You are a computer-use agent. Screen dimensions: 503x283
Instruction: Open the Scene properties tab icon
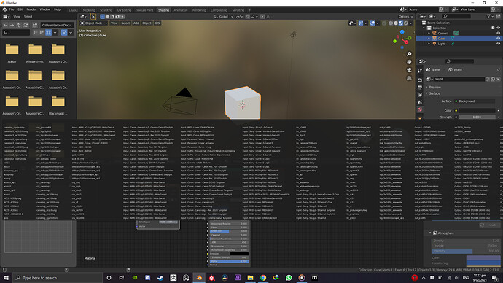point(420,102)
